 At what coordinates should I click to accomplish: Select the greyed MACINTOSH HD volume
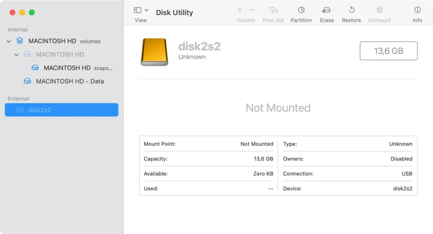62,54
